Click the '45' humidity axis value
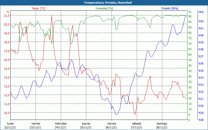 point(190,71)
